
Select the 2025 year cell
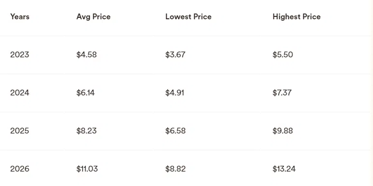tap(19, 131)
